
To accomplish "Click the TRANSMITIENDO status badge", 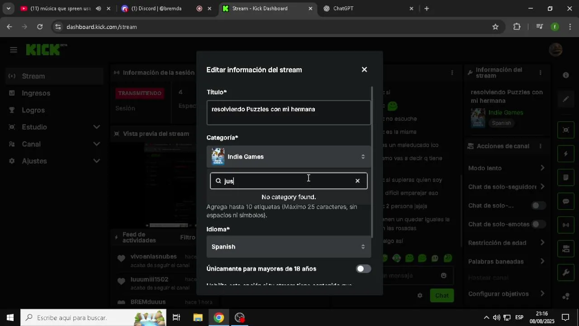I will coord(140,93).
